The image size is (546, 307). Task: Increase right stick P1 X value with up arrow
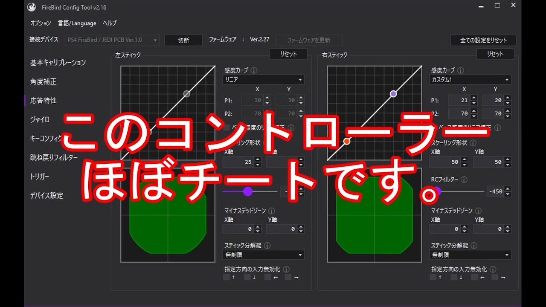coord(473,98)
